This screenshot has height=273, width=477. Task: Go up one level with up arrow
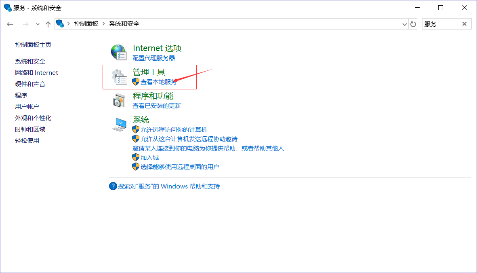pyautogui.click(x=48, y=24)
